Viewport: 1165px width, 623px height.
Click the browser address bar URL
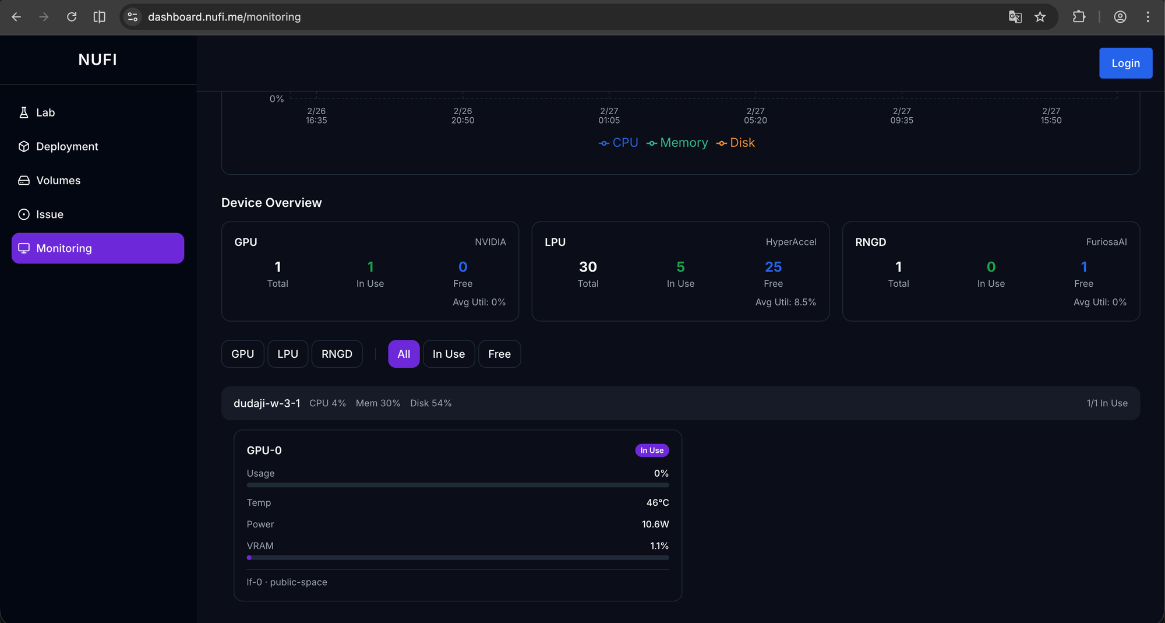pos(224,17)
